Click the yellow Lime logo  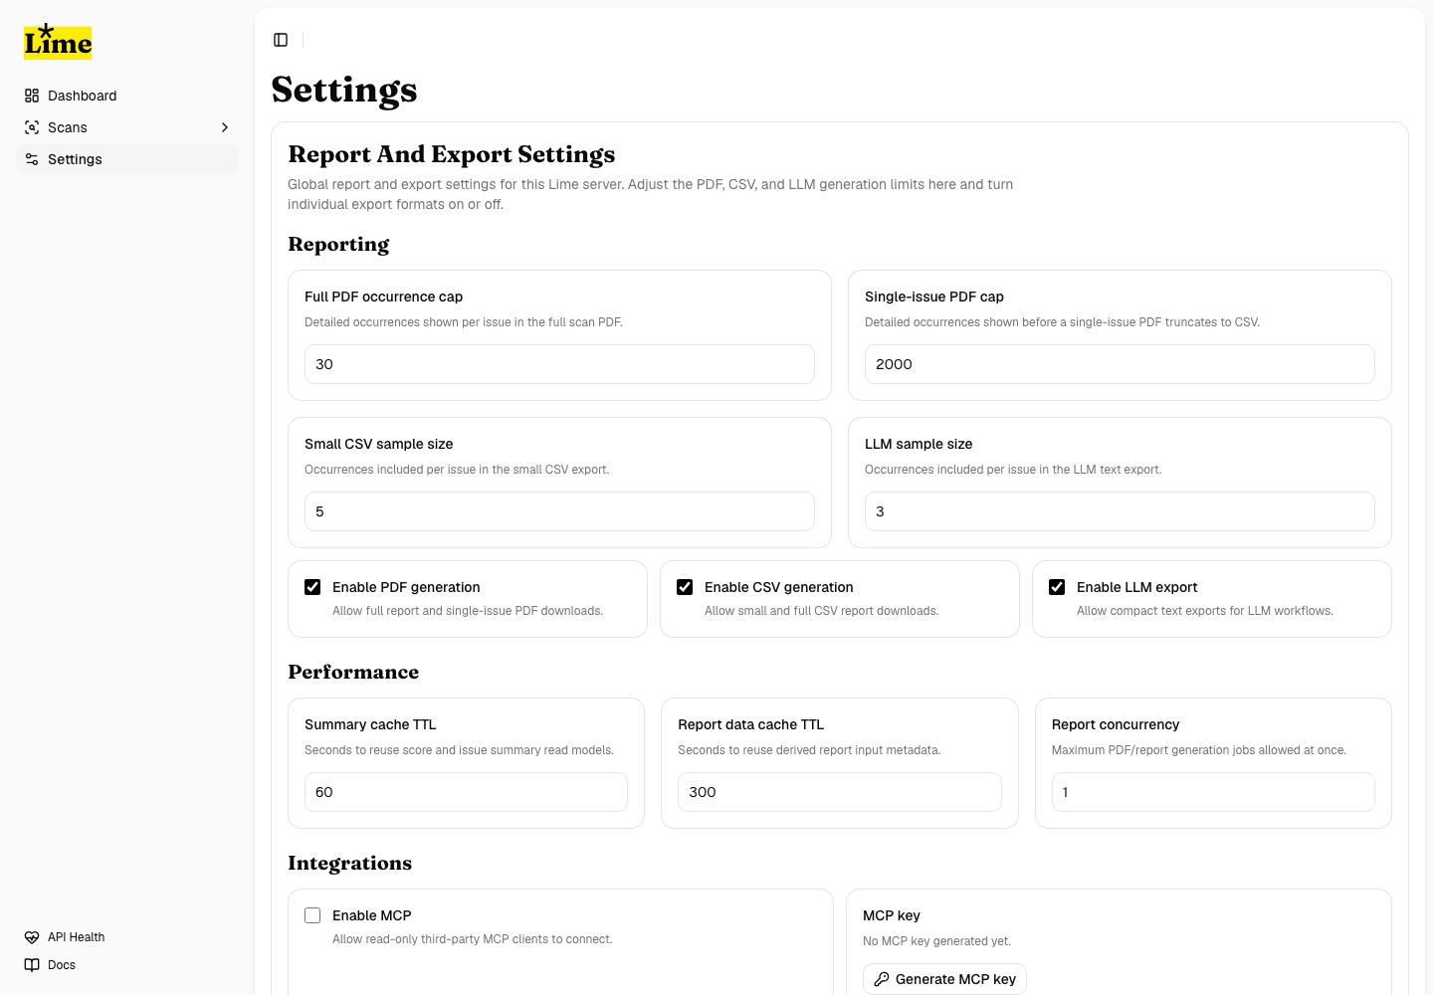(x=57, y=41)
